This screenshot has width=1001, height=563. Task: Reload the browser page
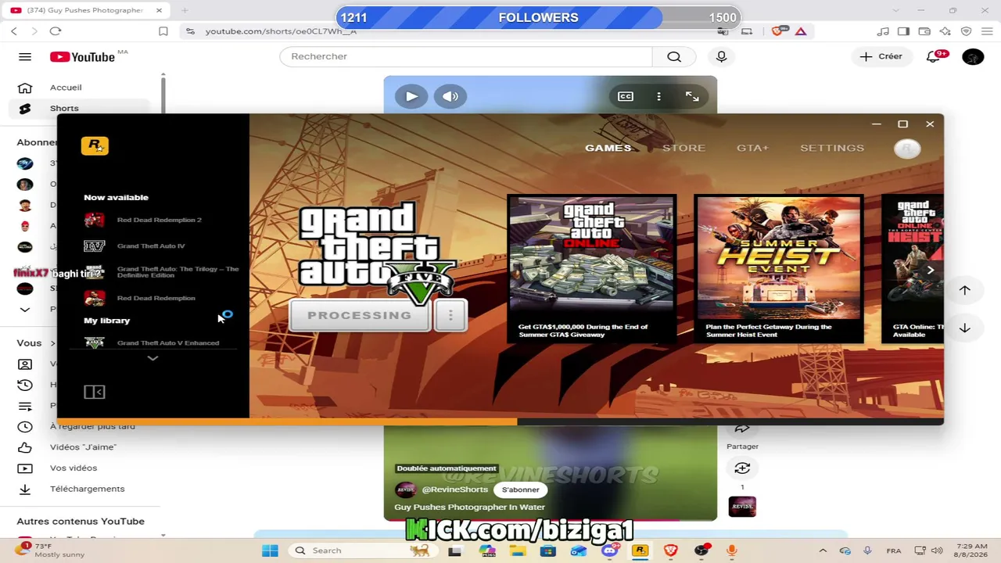pos(55,31)
